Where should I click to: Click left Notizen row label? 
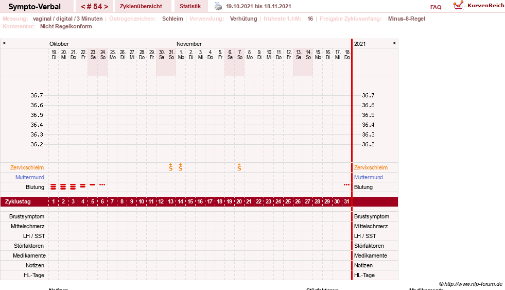click(x=35, y=265)
